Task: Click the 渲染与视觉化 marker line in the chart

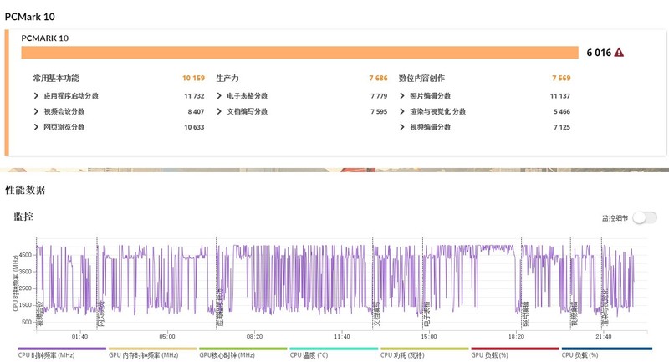Action: click(x=601, y=283)
